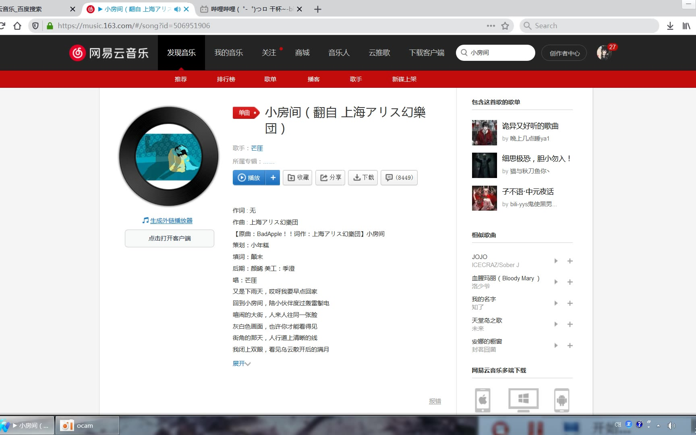Play the song with 播放 button
The image size is (696, 435).
(249, 178)
